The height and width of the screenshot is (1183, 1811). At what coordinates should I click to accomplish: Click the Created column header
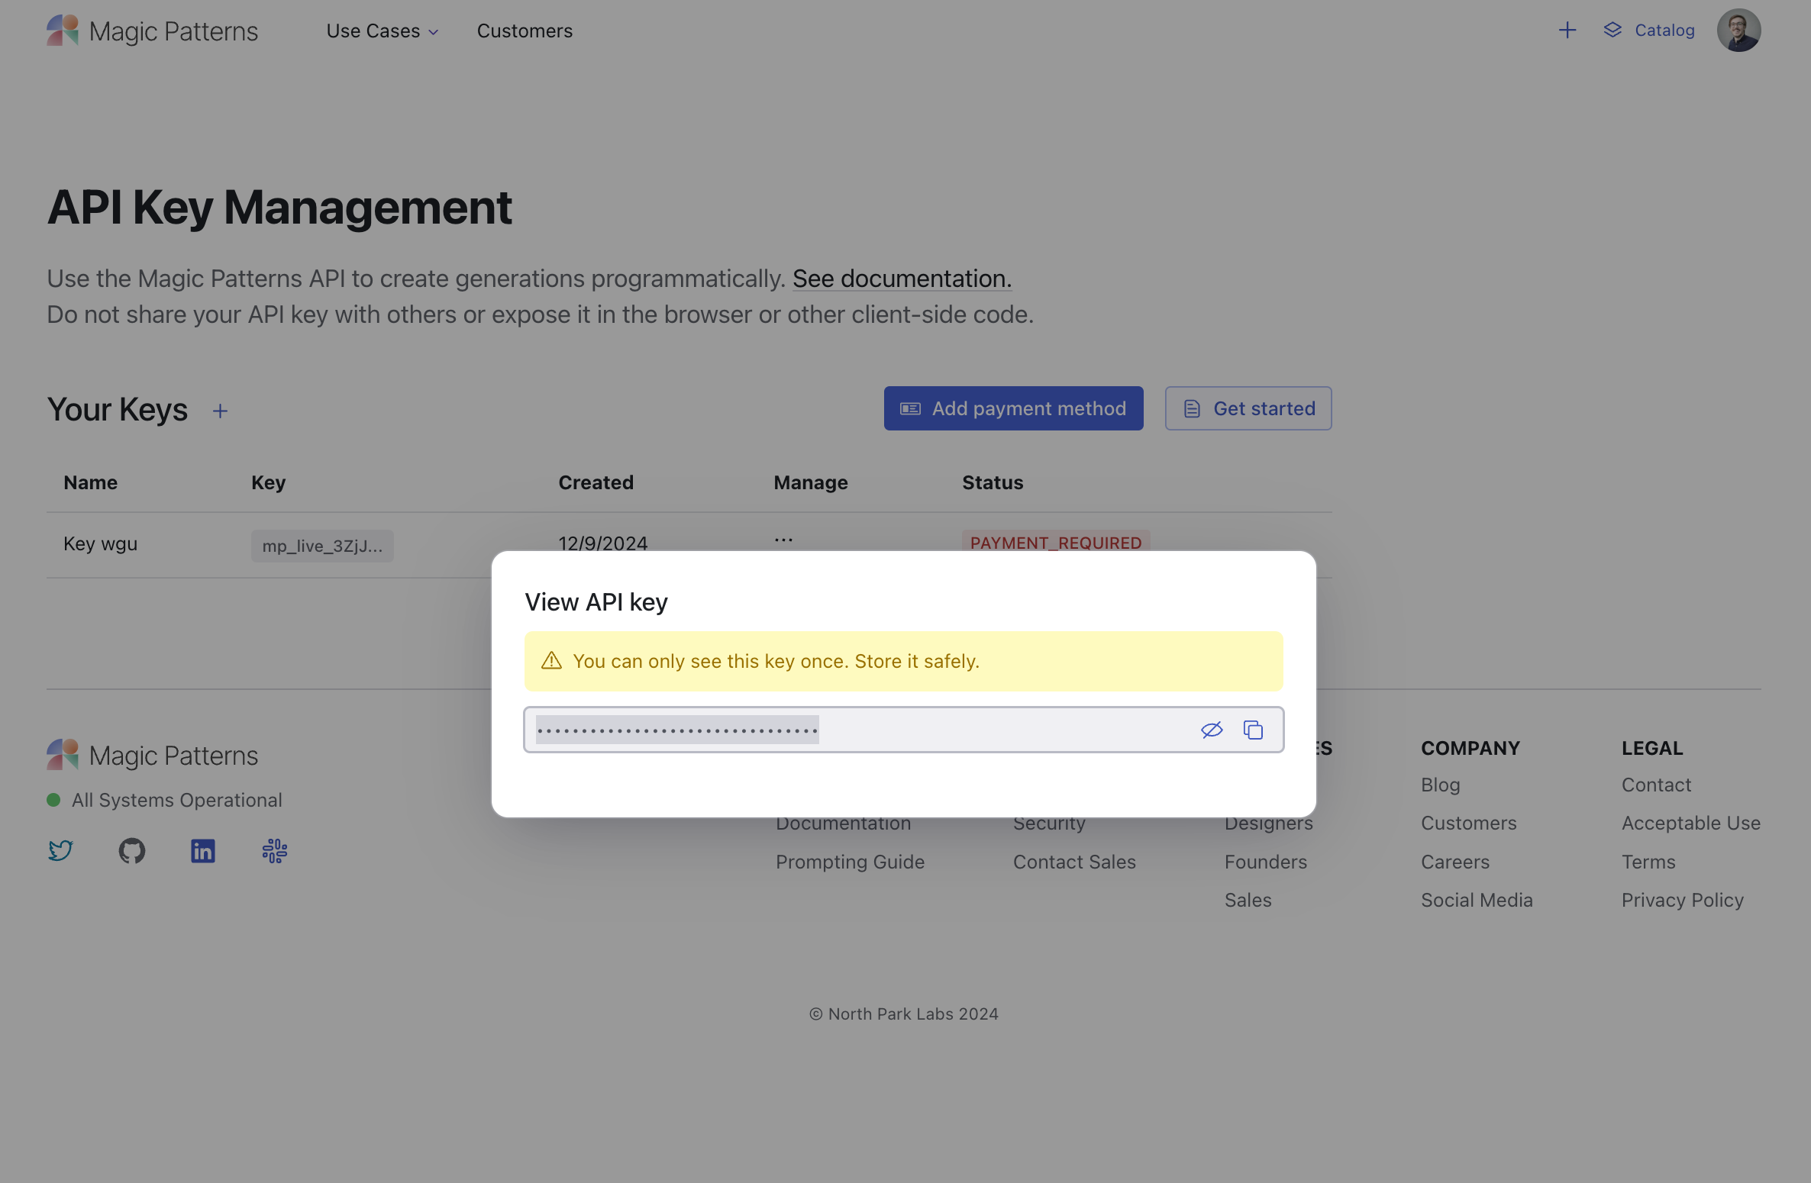(596, 482)
